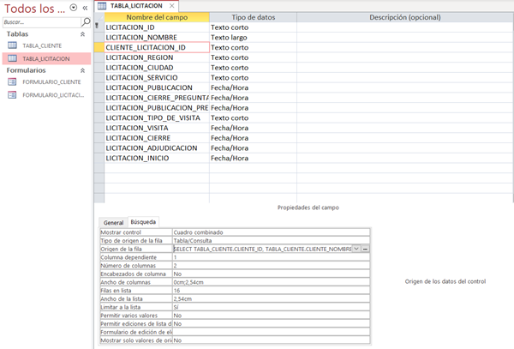The height and width of the screenshot is (349, 514).
Task: Open query builder ellipsis for Origen de la fila
Action: (x=366, y=248)
